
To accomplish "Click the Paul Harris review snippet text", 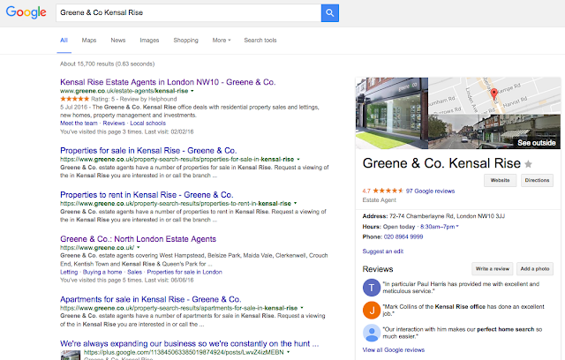I will click(461, 288).
